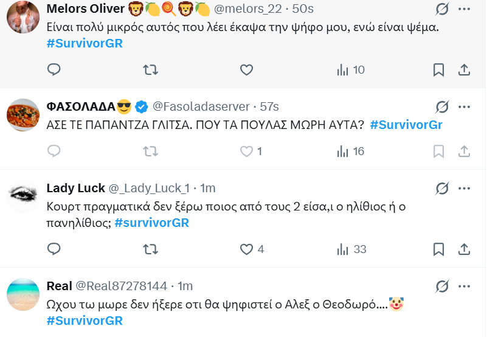Reply to Lady Luck's tweet
The image size is (490, 337).
point(53,249)
